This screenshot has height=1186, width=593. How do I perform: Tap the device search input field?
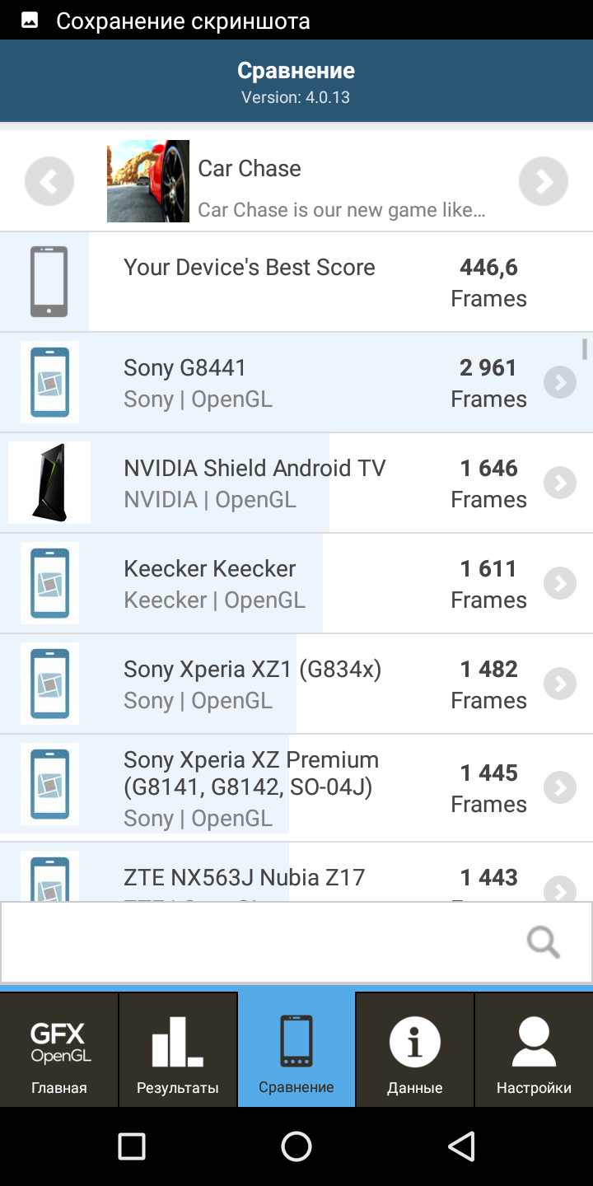[x=255, y=941]
